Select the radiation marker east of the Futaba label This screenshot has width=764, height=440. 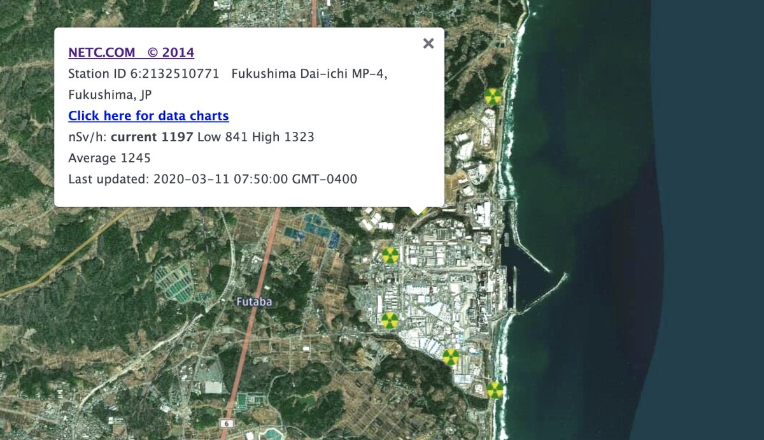pyautogui.click(x=390, y=320)
